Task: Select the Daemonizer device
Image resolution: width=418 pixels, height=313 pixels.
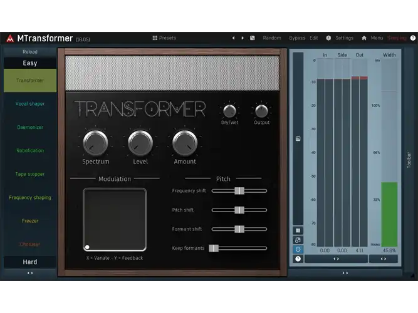Action: [30, 127]
